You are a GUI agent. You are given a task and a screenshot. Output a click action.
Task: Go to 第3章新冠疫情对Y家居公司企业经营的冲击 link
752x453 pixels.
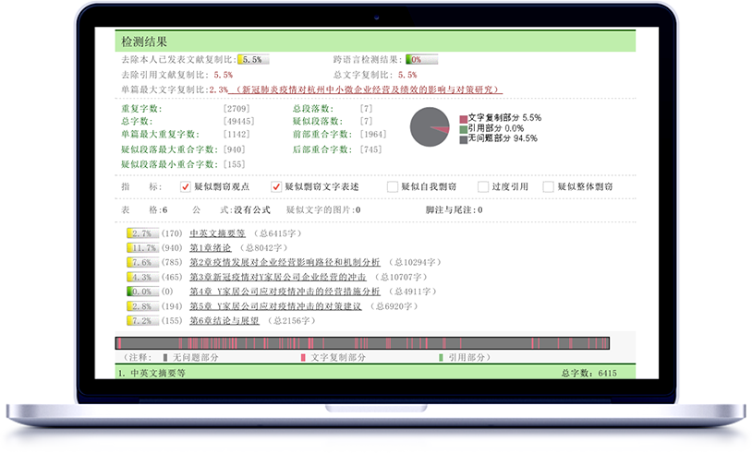point(277,277)
